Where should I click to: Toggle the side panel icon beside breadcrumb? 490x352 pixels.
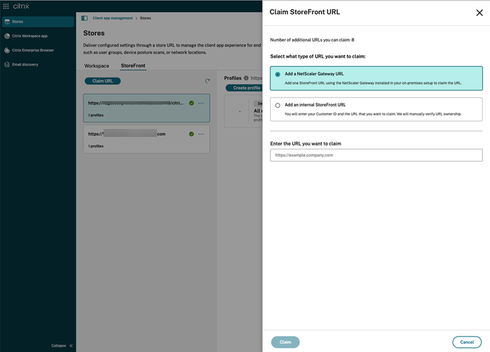(84, 18)
